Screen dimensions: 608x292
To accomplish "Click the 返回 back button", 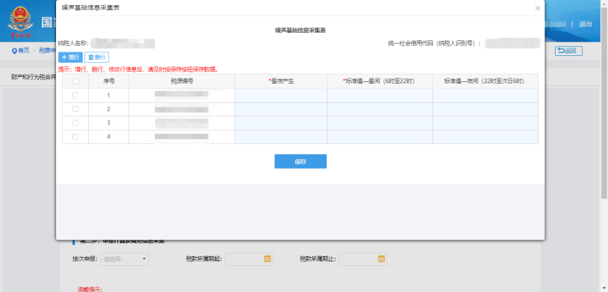I will [568, 51].
